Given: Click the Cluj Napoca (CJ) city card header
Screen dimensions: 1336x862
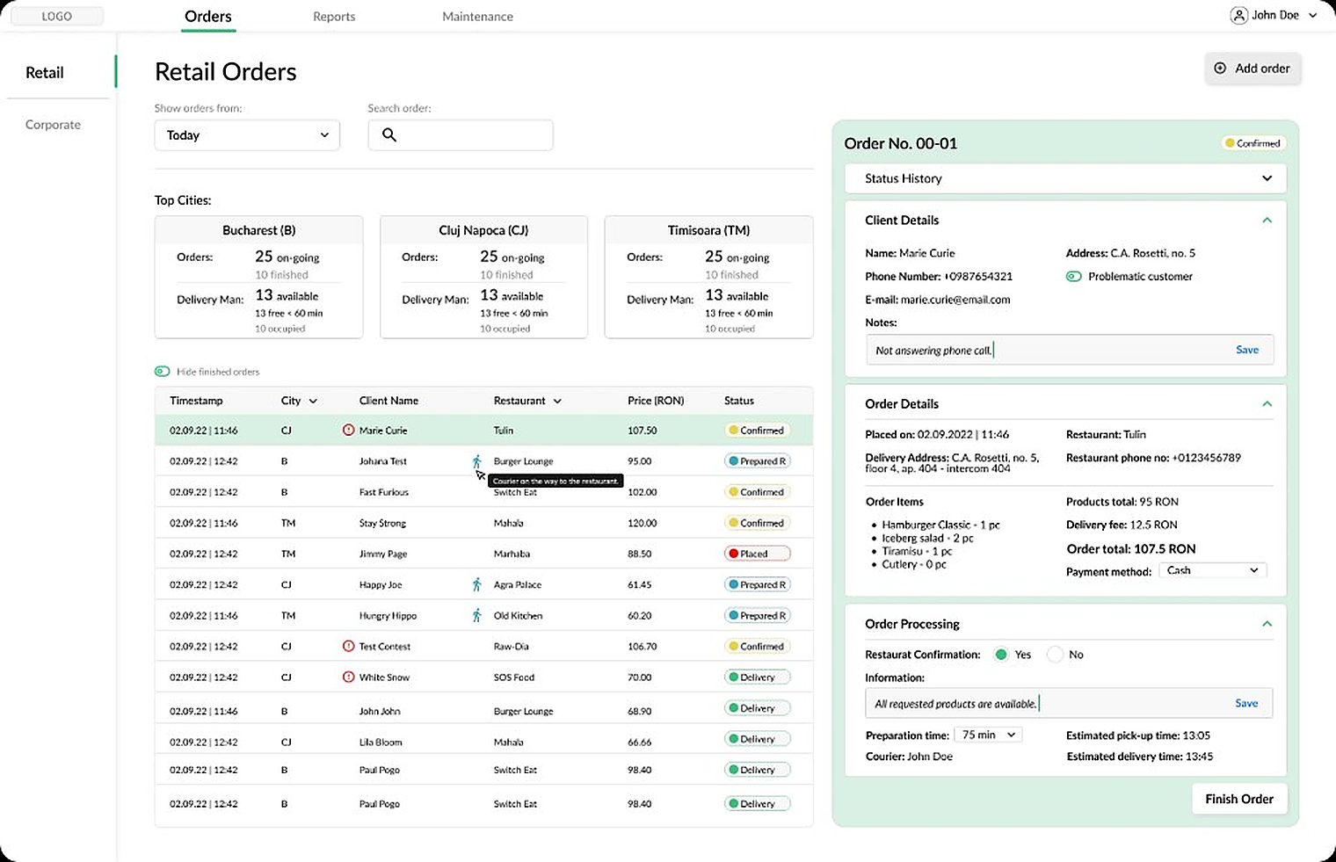Looking at the screenshot, I should [483, 230].
